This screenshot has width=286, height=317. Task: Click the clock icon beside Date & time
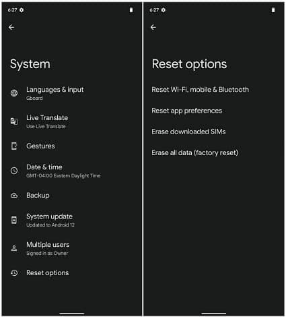coord(14,171)
